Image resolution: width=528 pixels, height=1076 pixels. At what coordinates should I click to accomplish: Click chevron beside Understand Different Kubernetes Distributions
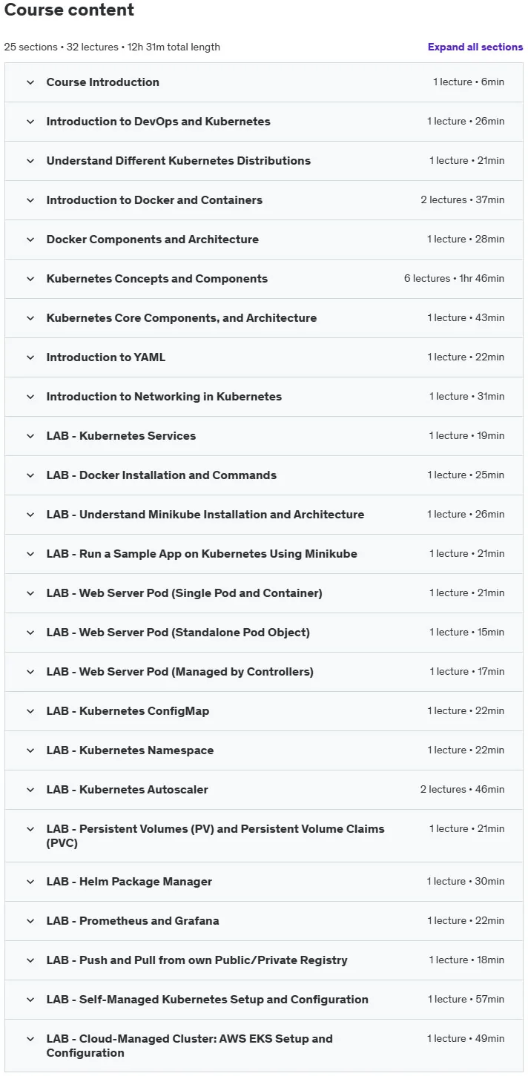[x=30, y=161]
